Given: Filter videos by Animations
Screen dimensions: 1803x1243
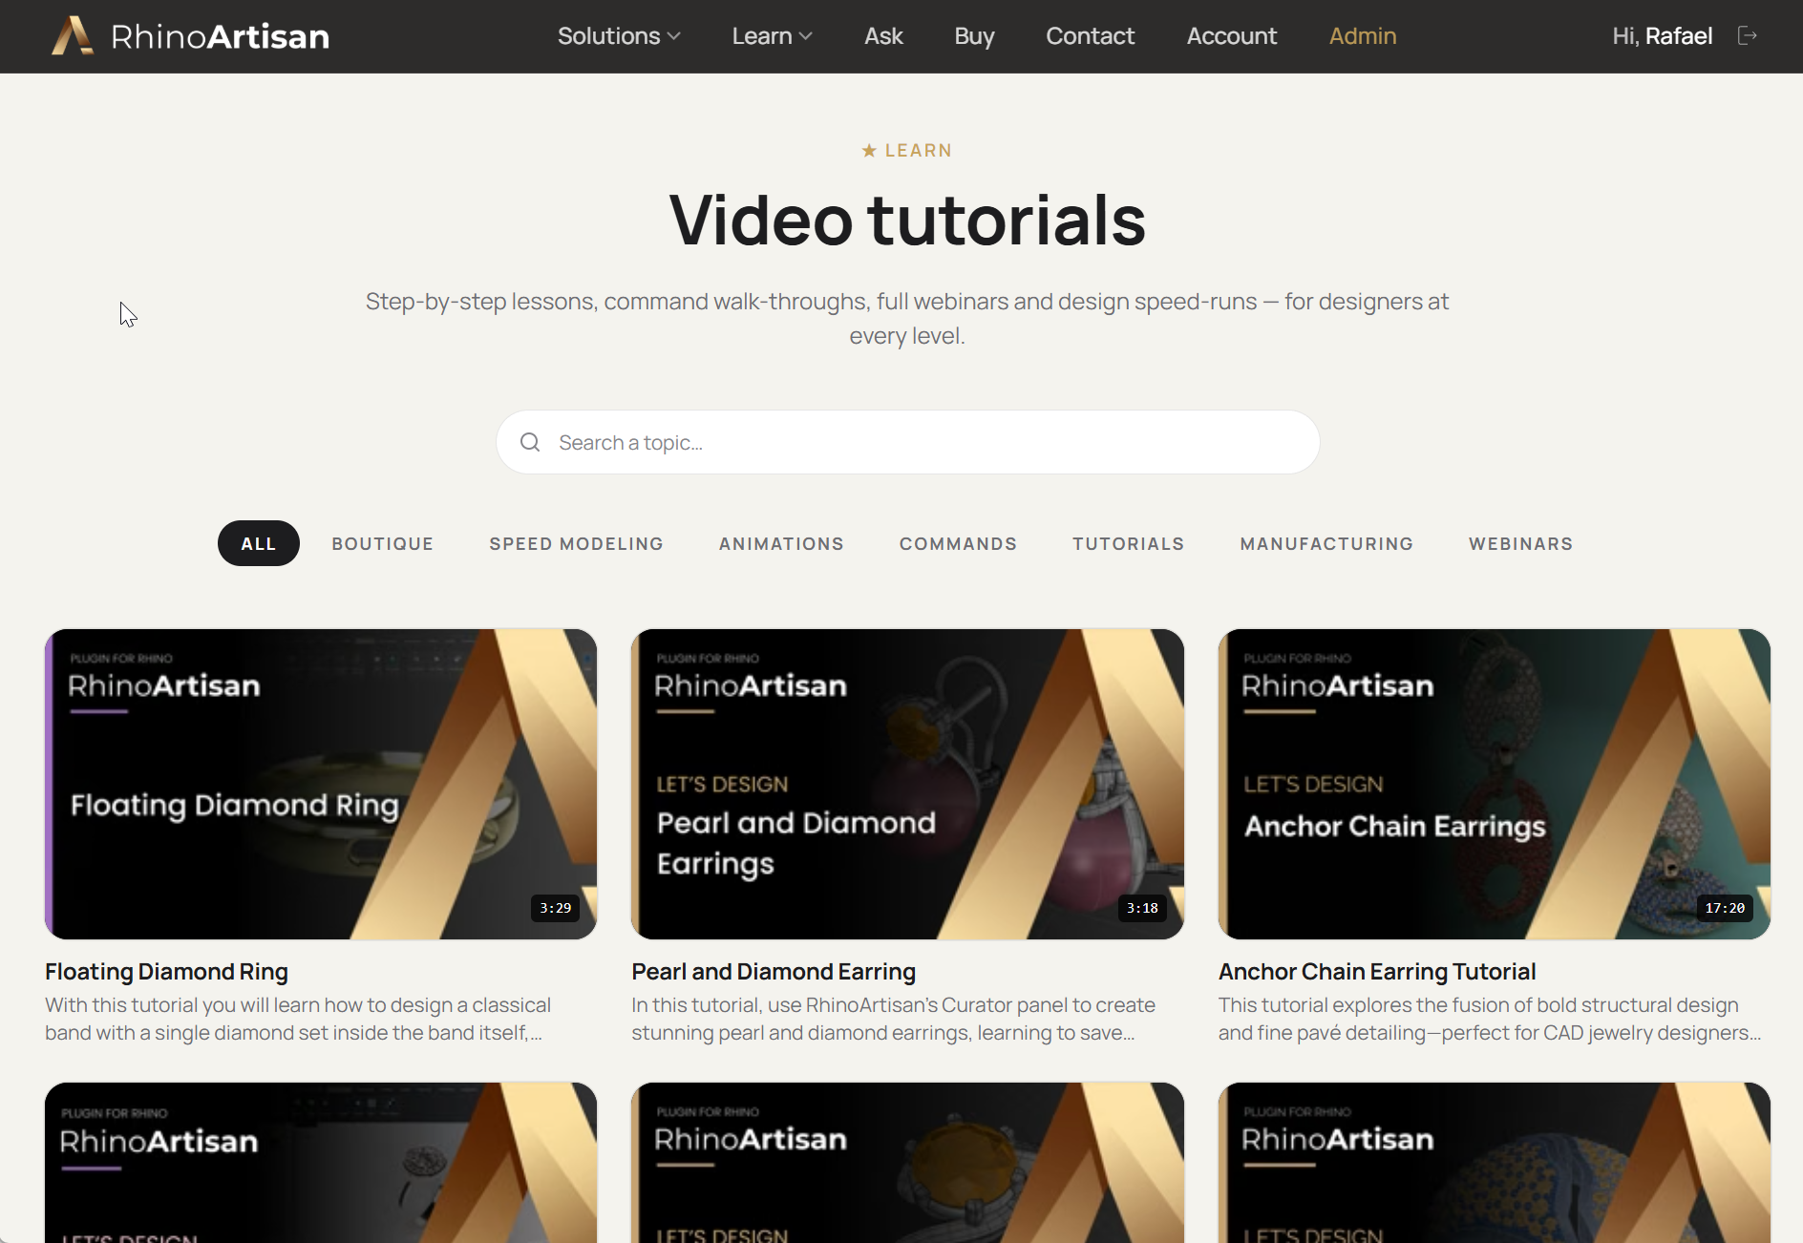Looking at the screenshot, I should 781,543.
